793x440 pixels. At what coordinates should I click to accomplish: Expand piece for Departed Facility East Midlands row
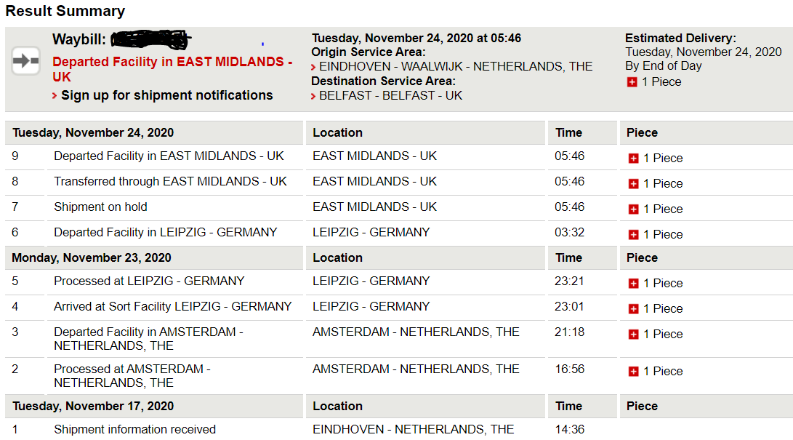633,159
